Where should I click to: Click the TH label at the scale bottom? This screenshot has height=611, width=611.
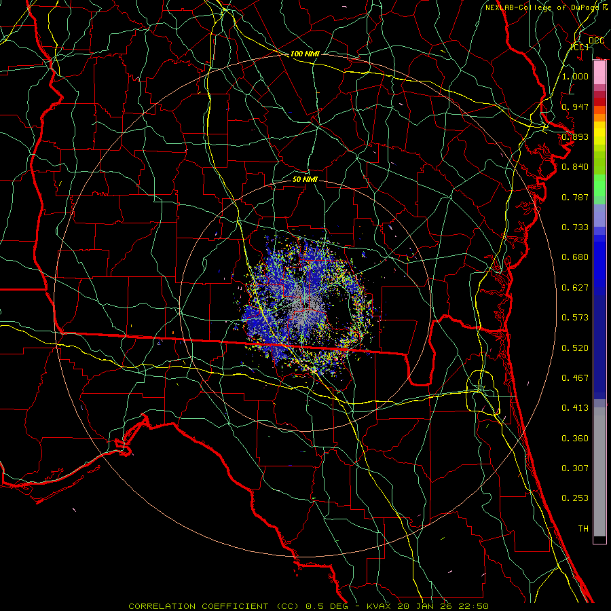click(583, 529)
